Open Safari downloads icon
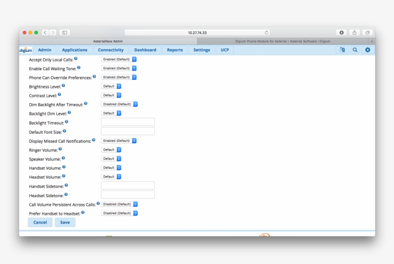Image resolution: width=394 pixels, height=264 pixels. click(x=342, y=32)
